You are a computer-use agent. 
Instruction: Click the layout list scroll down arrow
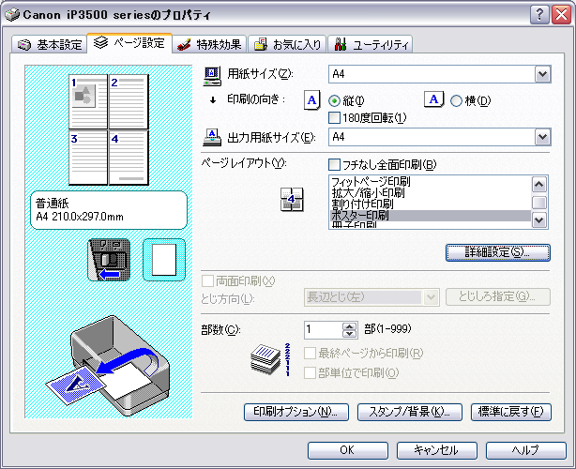coord(538,220)
